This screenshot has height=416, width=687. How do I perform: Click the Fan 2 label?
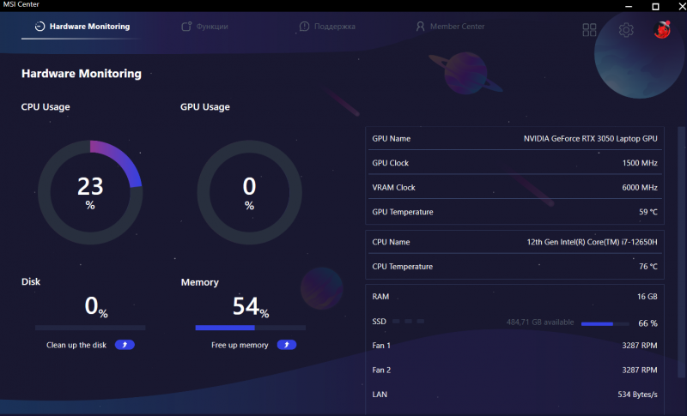pyautogui.click(x=381, y=370)
